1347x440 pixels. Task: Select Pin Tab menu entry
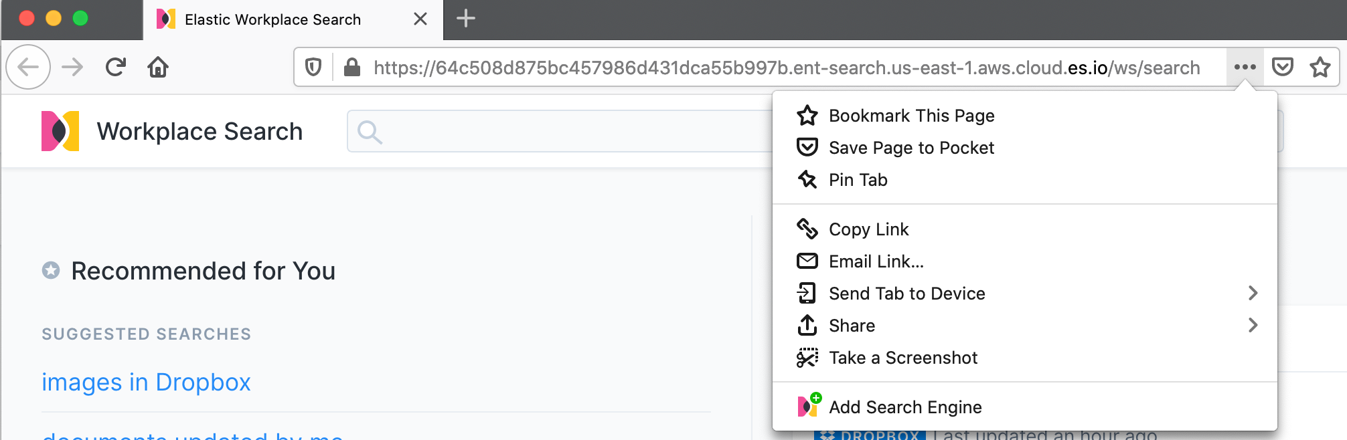[x=858, y=180]
